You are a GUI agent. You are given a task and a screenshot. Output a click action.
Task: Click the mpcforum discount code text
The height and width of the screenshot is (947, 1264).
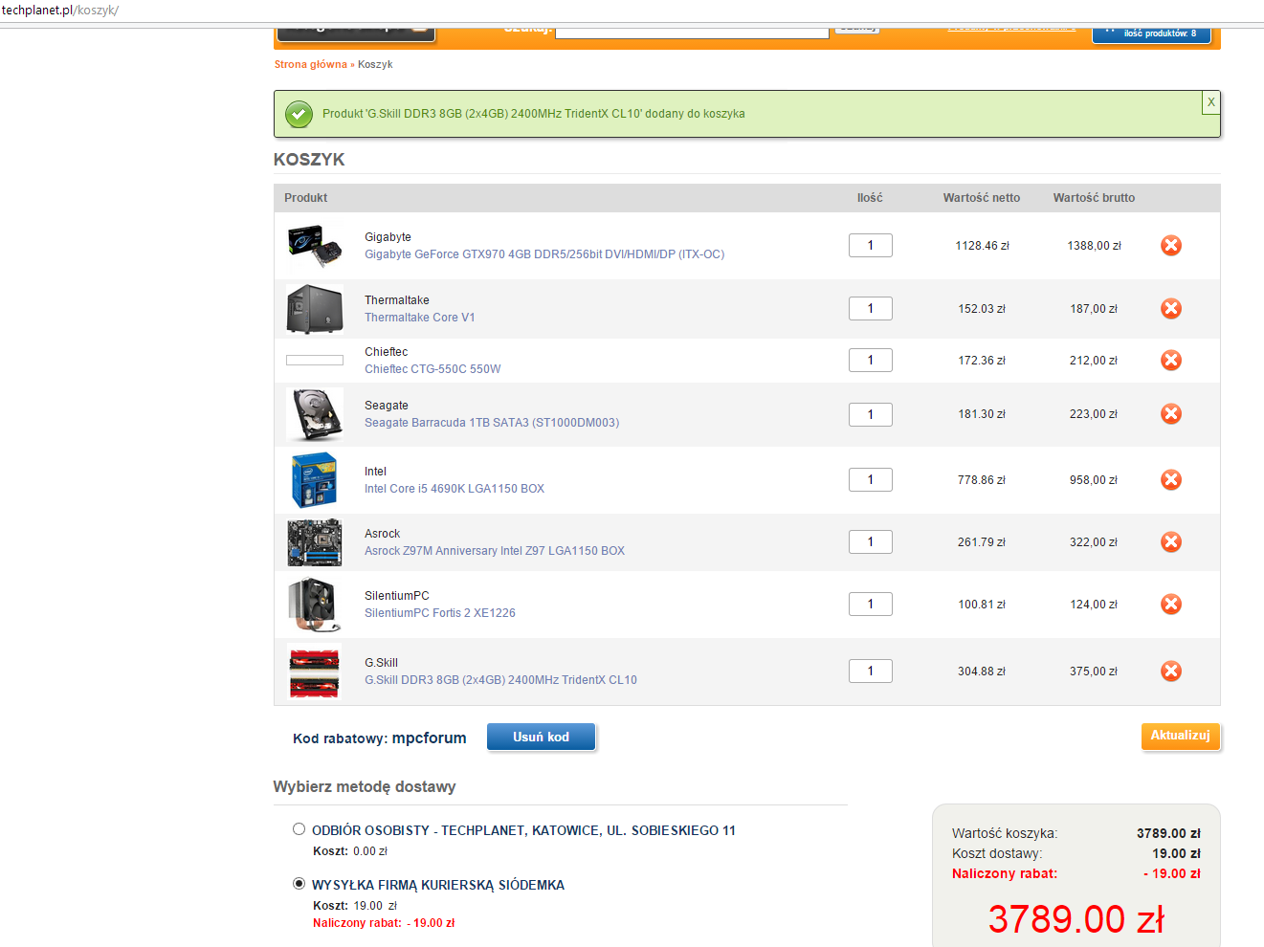(430, 738)
